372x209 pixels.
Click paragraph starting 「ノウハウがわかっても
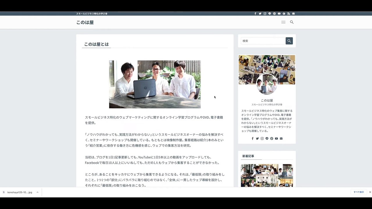154,140
